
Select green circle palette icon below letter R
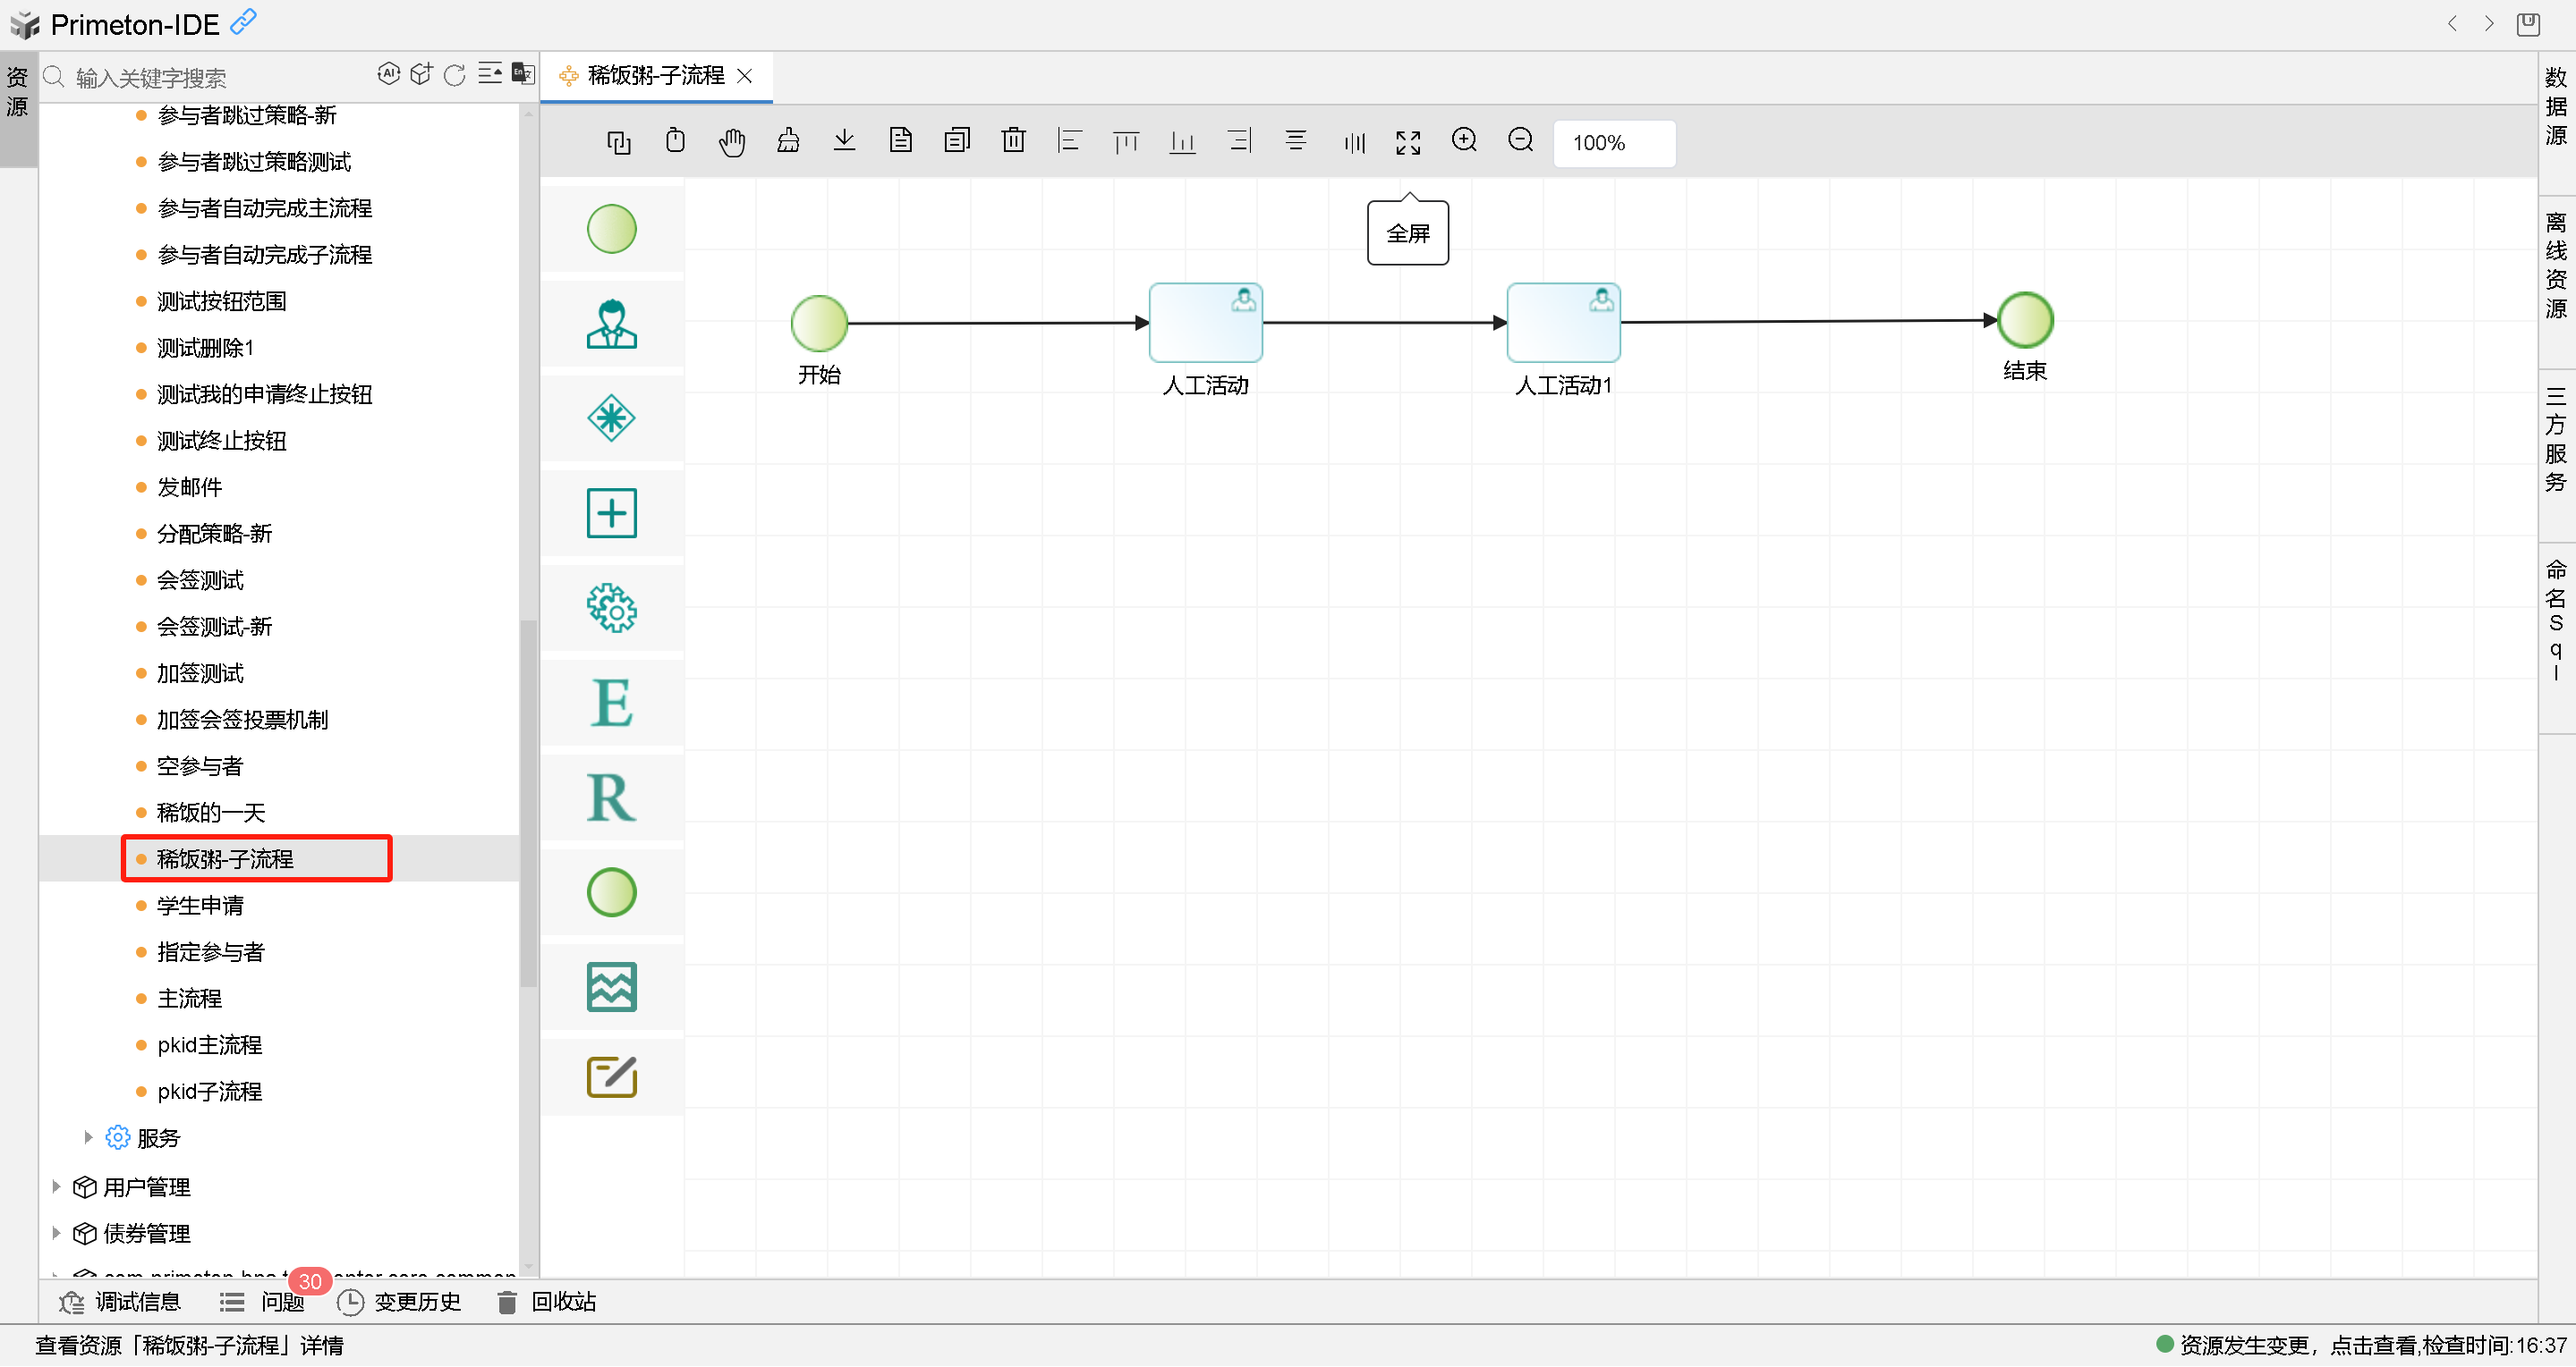pos(611,892)
